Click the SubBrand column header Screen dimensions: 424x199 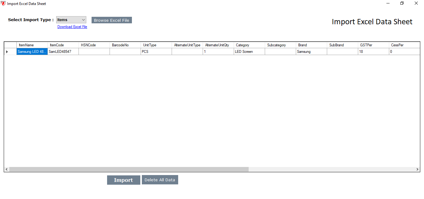pyautogui.click(x=343, y=45)
